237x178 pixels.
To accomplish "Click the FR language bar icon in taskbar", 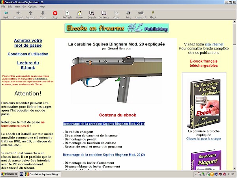I will coord(21,174).
